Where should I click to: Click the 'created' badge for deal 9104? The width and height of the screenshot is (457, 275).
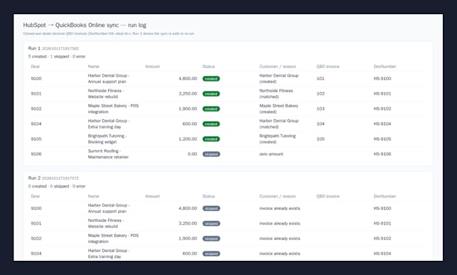point(211,124)
